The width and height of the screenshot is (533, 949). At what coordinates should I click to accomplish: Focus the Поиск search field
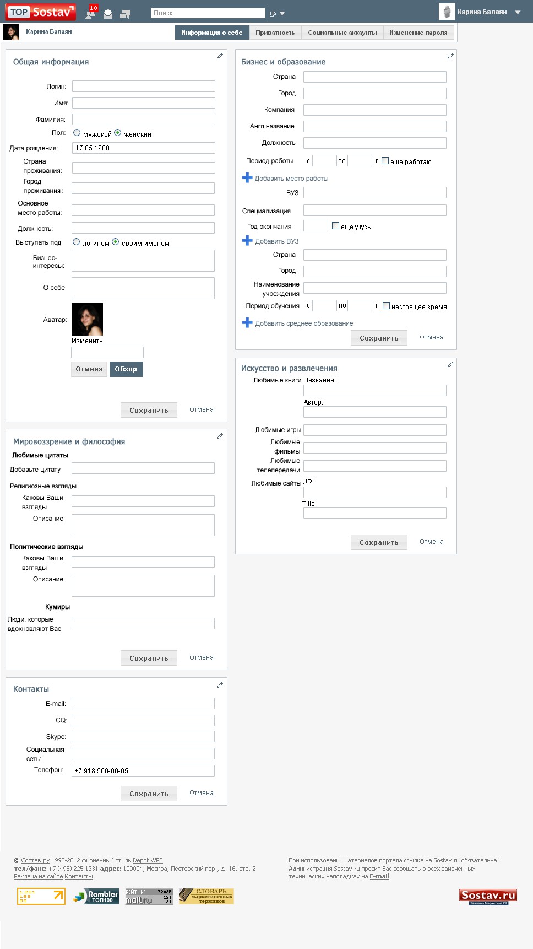(208, 13)
